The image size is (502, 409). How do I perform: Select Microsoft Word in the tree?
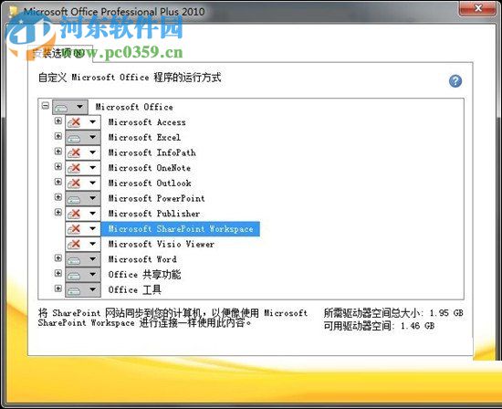click(142, 259)
